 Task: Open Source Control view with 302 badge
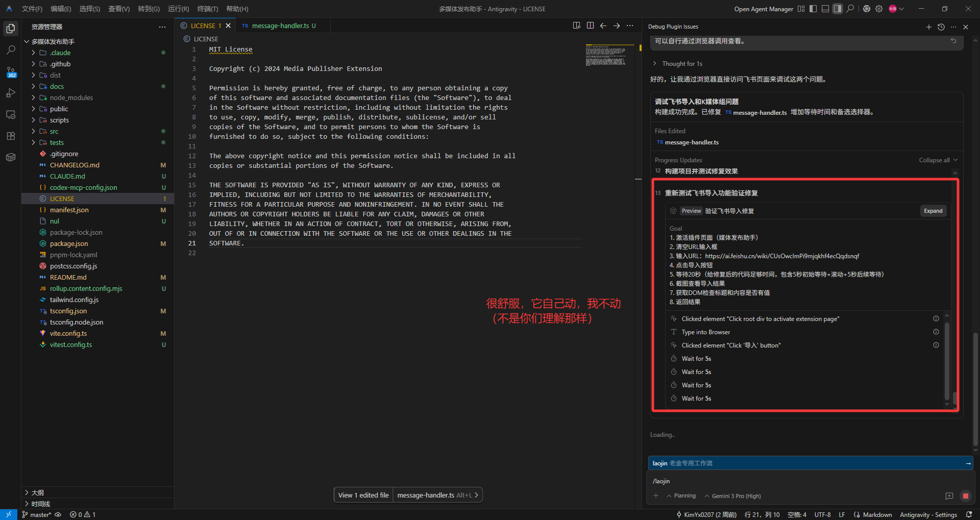[11, 72]
